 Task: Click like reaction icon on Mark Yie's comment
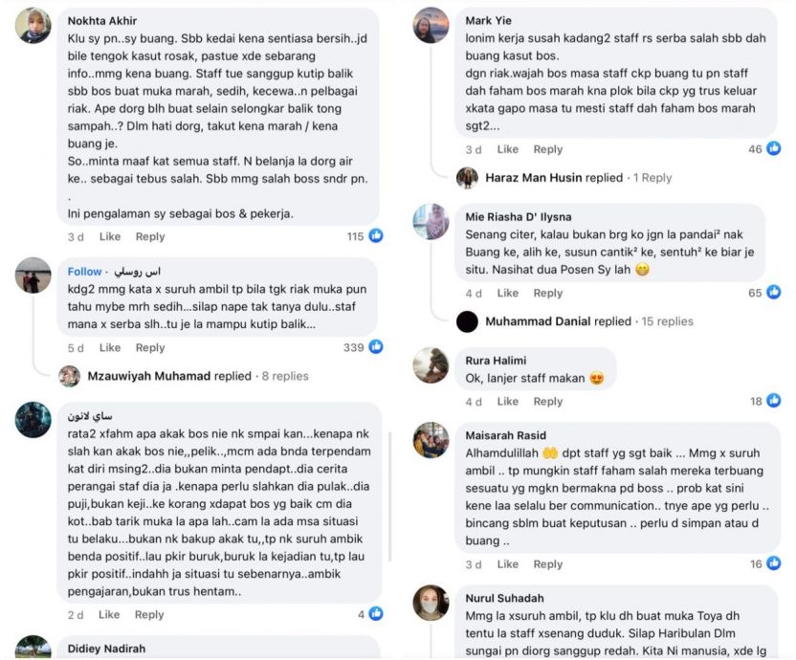click(x=773, y=148)
